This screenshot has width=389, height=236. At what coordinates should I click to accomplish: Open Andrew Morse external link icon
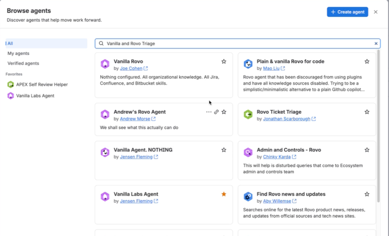pos(153,119)
